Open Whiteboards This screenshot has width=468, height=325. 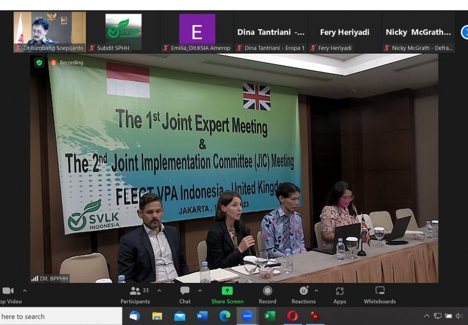coord(380,295)
